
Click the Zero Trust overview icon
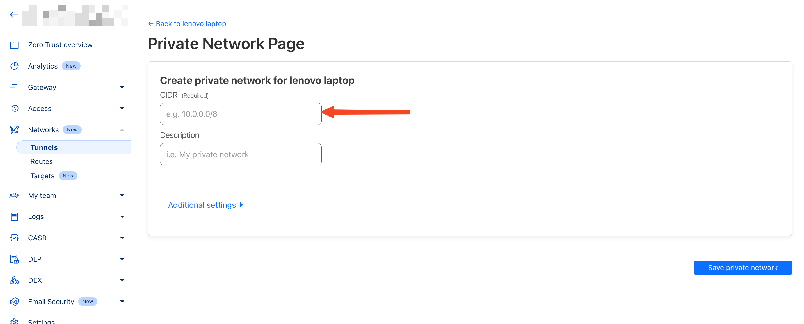[14, 45]
